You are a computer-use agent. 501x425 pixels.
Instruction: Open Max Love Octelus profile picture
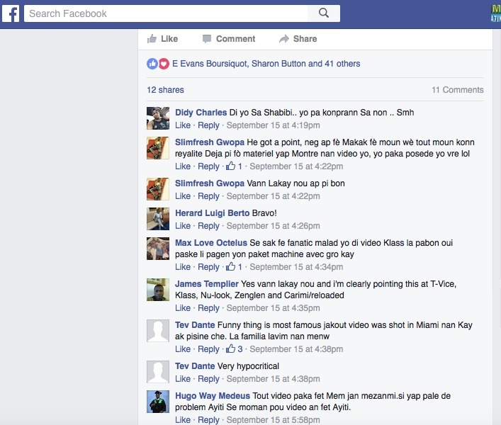(158, 249)
